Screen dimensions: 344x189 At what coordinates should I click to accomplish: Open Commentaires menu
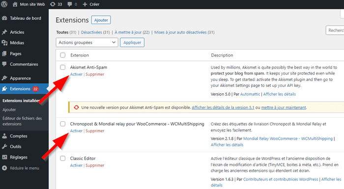[x=24, y=64]
